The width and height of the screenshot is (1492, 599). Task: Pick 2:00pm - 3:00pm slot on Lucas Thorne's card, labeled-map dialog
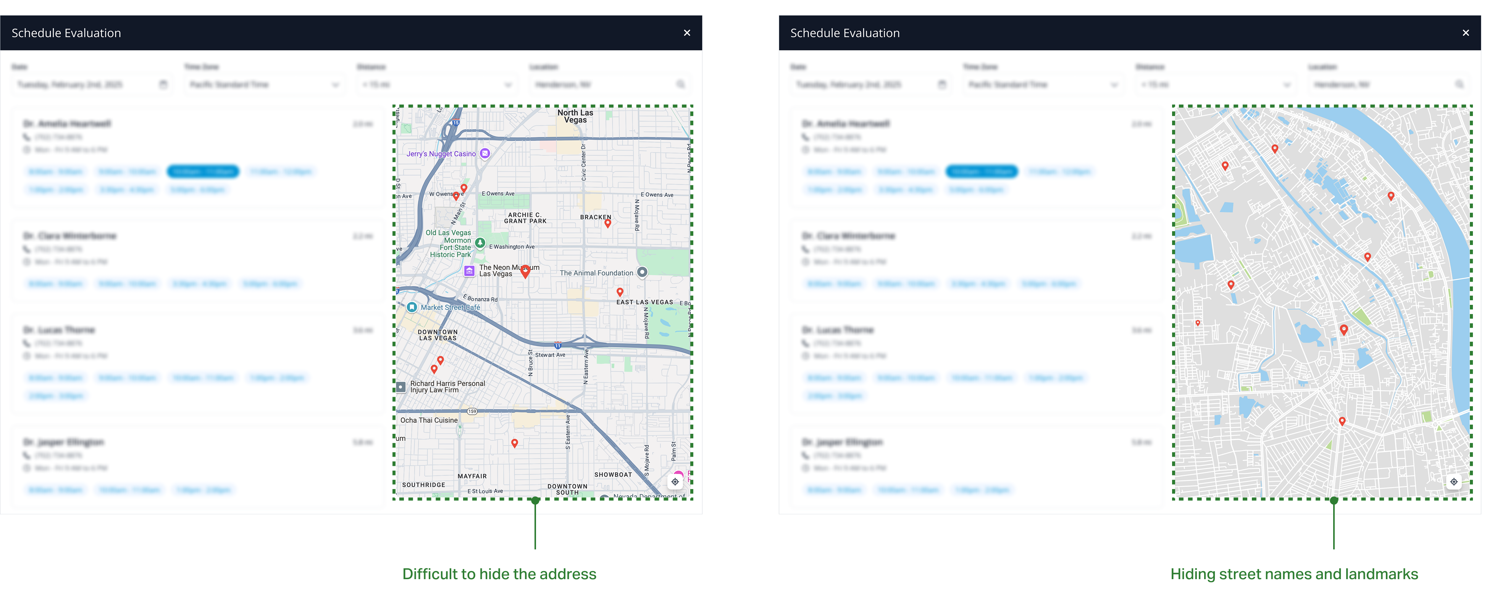click(56, 396)
